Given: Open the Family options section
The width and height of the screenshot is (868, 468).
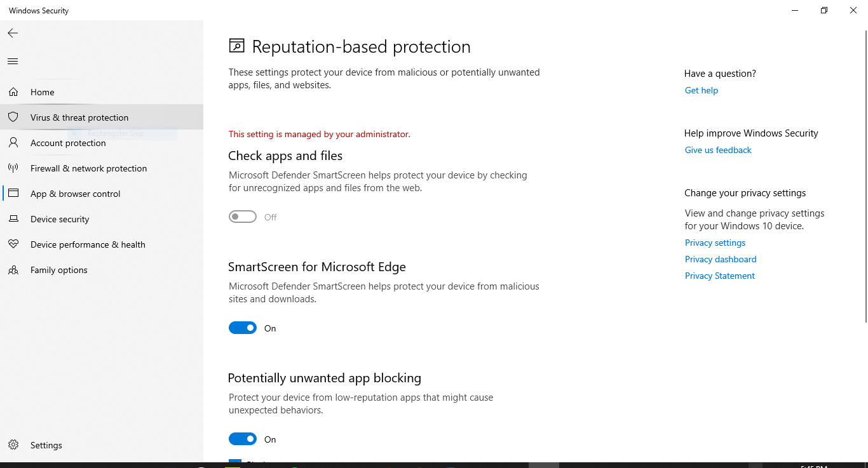Looking at the screenshot, I should tap(58, 270).
